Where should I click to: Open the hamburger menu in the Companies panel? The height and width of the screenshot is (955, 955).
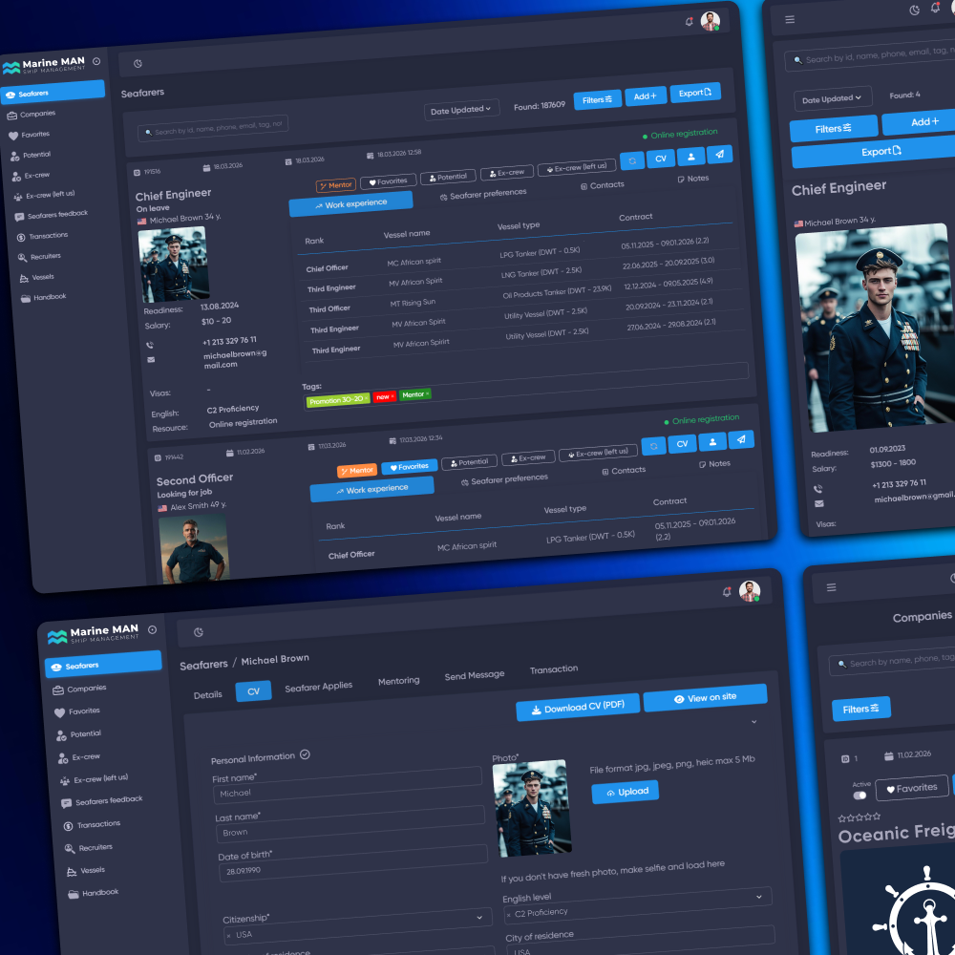832,587
